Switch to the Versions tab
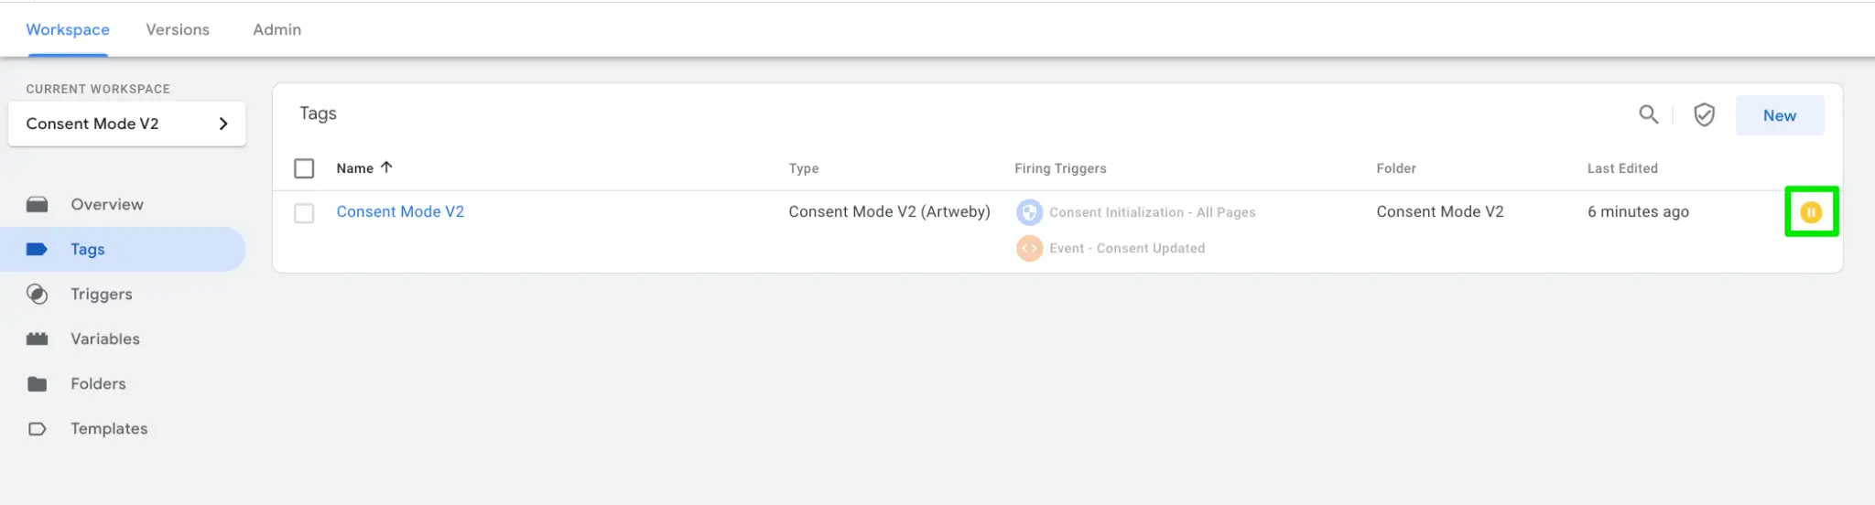The width and height of the screenshot is (1875, 505). [x=178, y=29]
